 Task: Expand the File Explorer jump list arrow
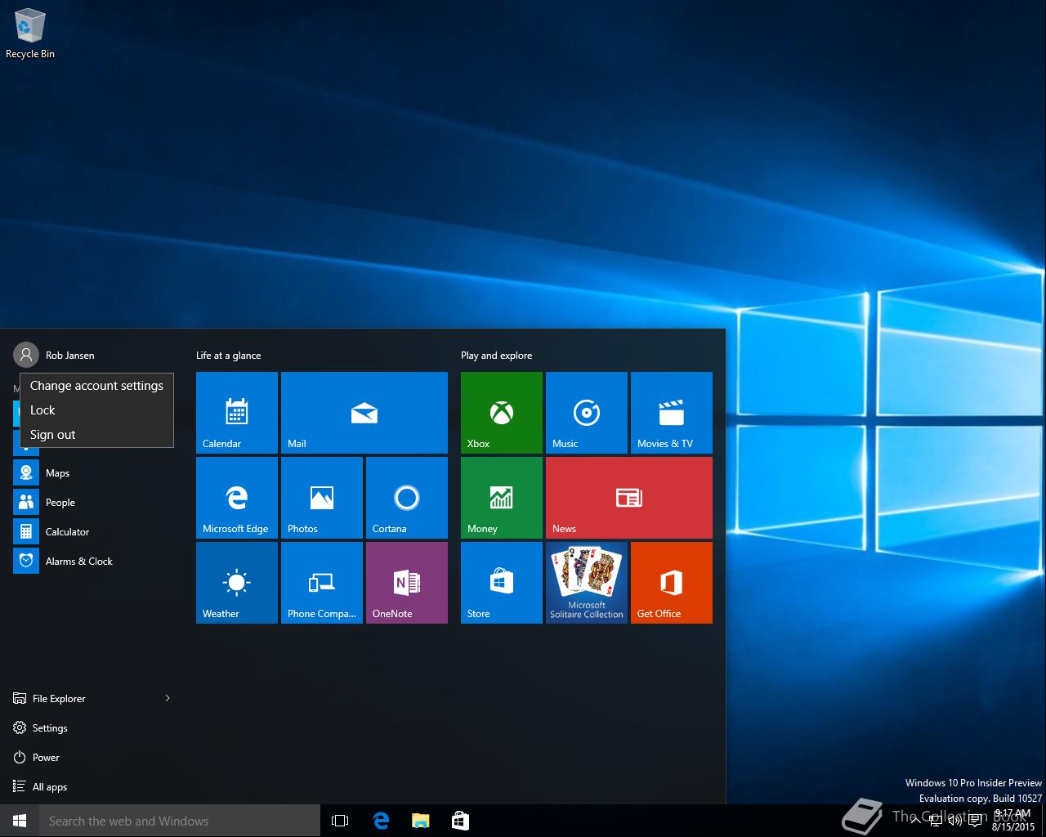[168, 698]
